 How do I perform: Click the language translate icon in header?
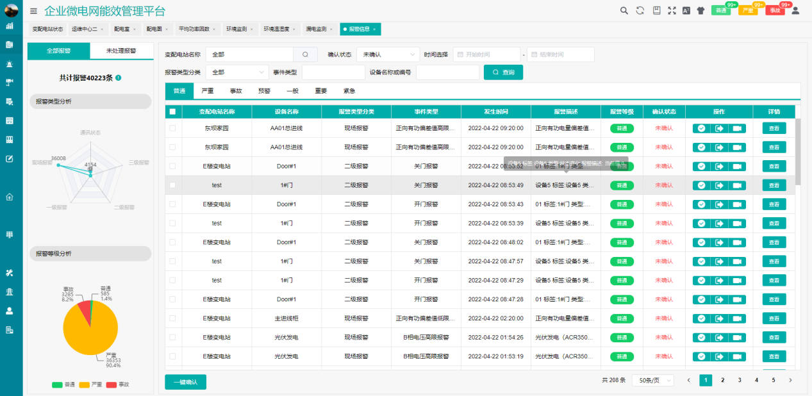686,10
